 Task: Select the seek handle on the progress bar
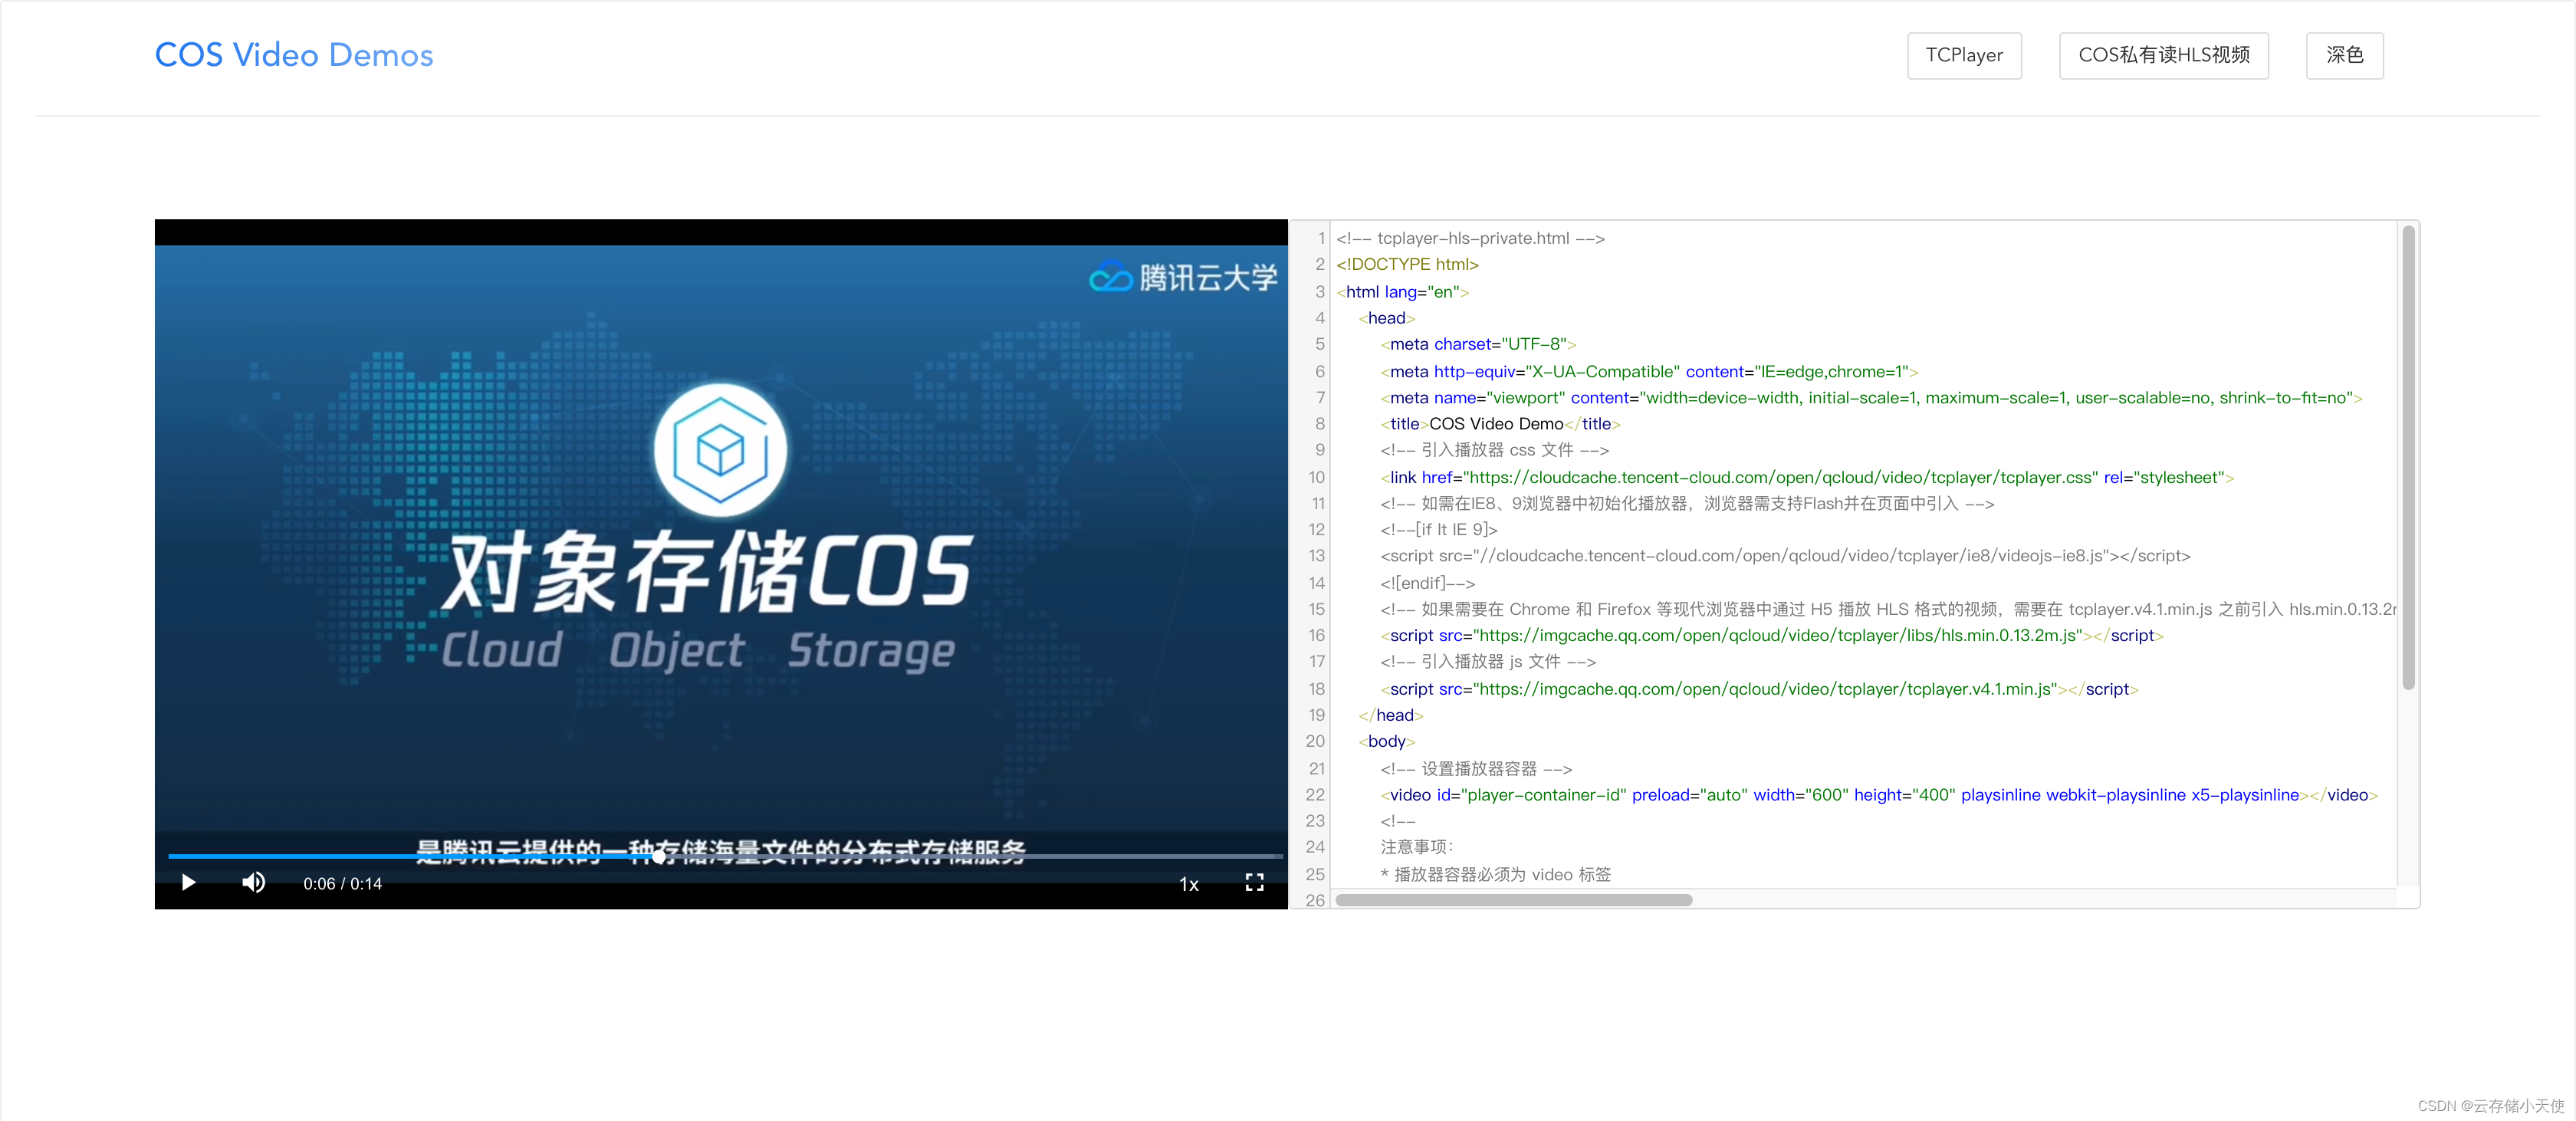[x=659, y=857]
